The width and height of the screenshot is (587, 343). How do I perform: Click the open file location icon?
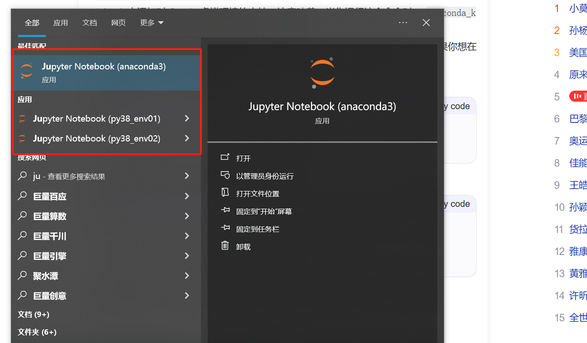tap(225, 193)
